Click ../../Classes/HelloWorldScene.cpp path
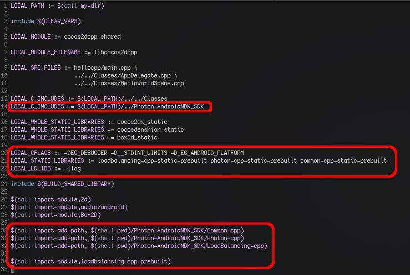The height and width of the screenshot is (275, 410). click(x=129, y=84)
